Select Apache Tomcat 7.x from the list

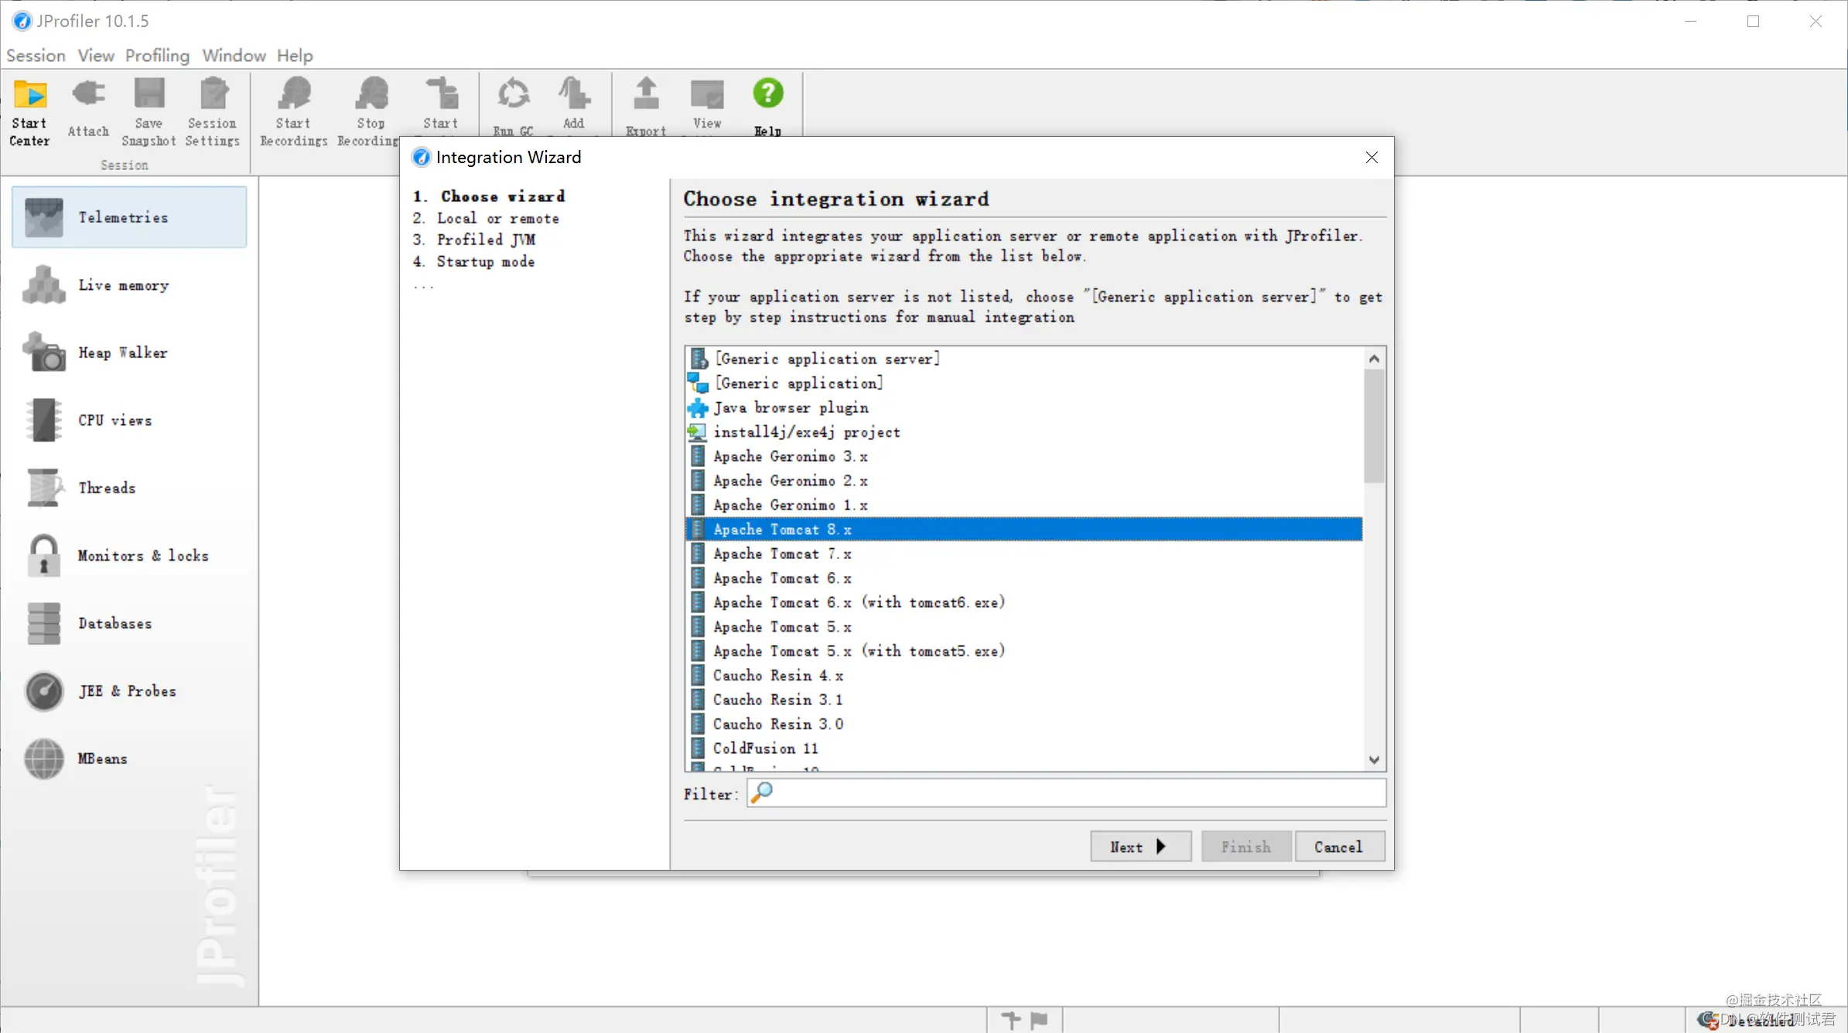point(782,554)
